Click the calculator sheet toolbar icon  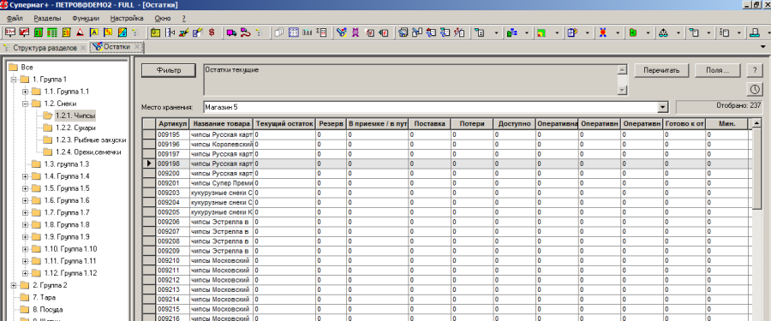pos(321,33)
